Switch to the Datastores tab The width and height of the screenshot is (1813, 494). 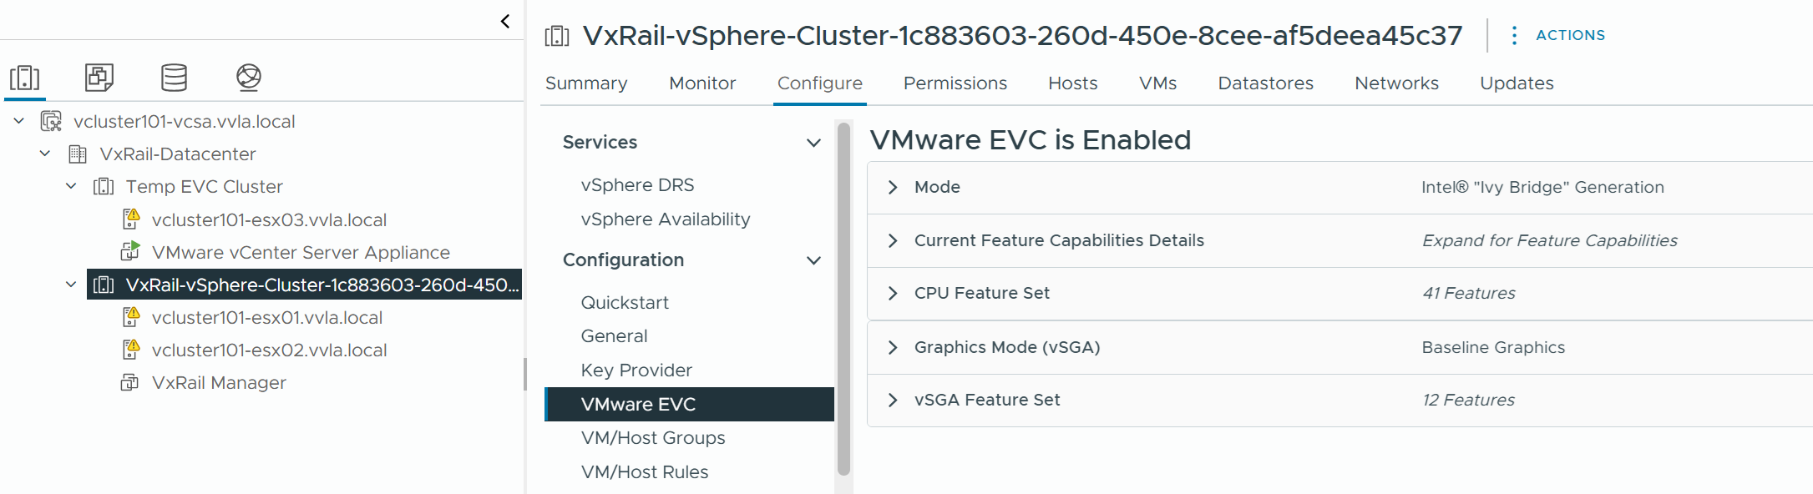coord(1265,83)
